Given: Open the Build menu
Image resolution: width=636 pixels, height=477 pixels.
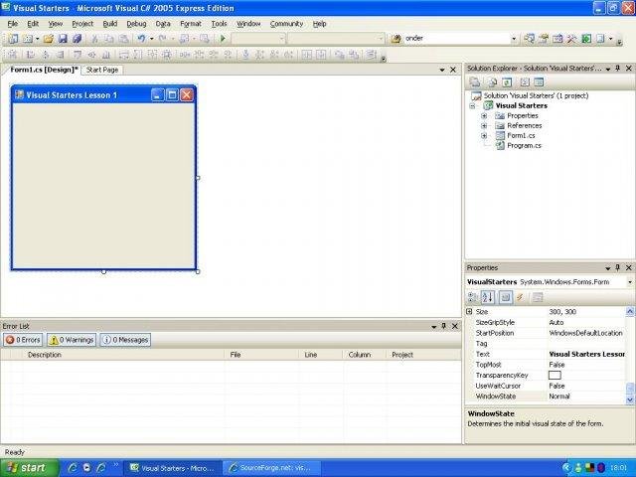Looking at the screenshot, I should [110, 24].
